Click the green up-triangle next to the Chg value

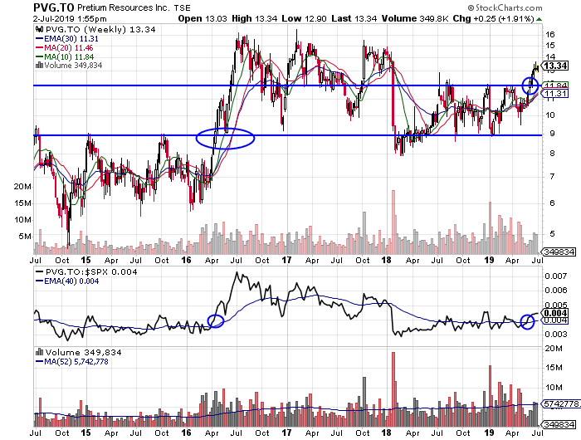539,19
